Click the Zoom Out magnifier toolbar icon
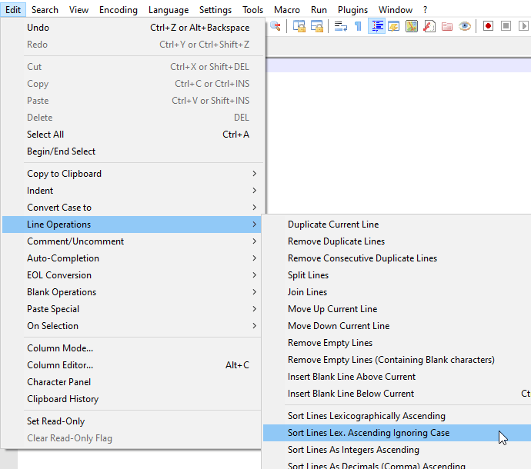531x469 pixels. point(276,26)
